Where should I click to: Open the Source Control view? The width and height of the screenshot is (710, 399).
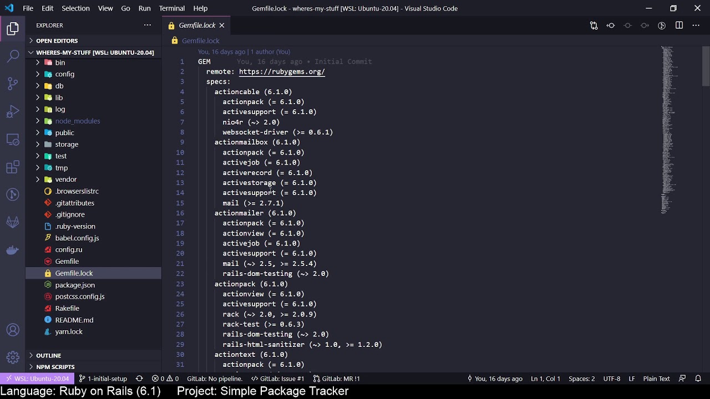point(13,84)
